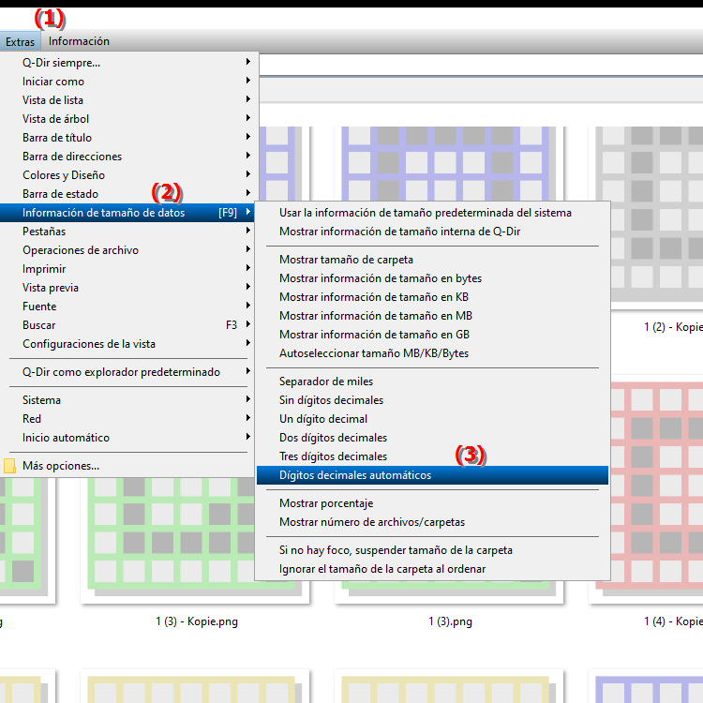Select Tres dígitos decimales

[433, 456]
